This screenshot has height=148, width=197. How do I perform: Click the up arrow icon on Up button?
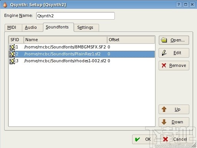coord(164,109)
